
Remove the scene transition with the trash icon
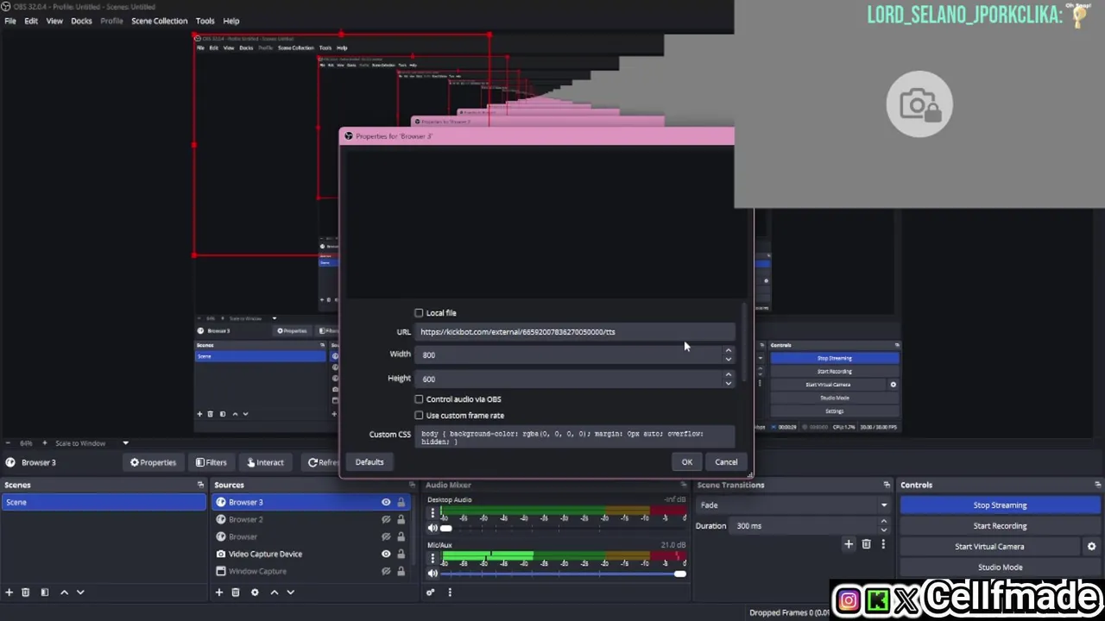point(866,544)
